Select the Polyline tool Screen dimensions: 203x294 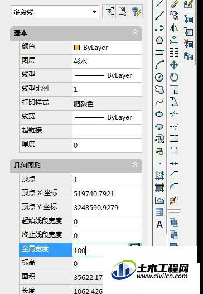click(159, 28)
